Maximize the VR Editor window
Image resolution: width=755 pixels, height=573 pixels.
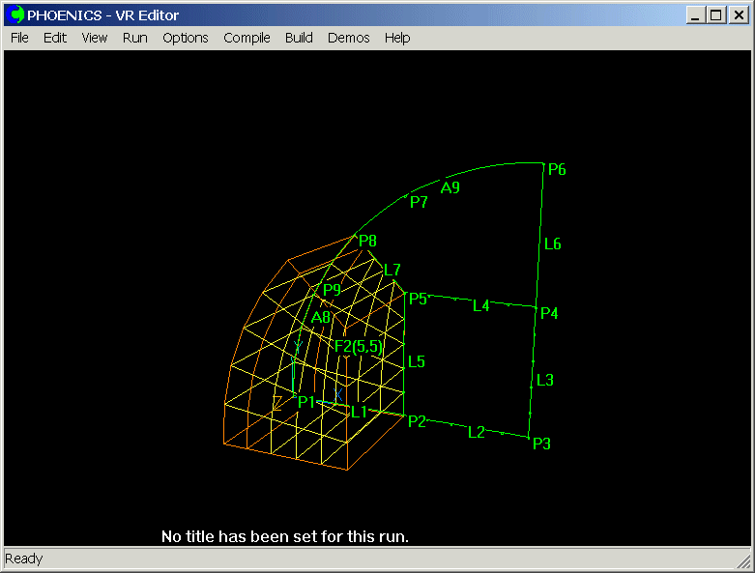click(716, 15)
